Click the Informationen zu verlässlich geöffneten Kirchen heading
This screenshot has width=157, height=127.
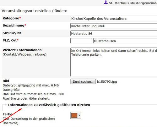49,105
